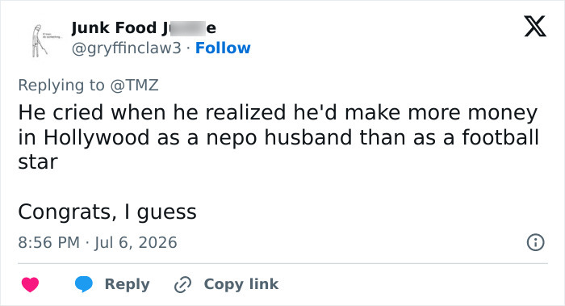Click the chain link copy icon

(x=182, y=285)
